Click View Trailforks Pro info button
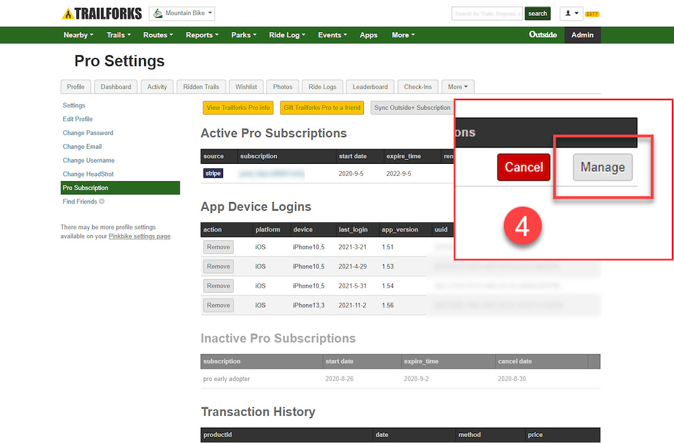The height and width of the screenshot is (443, 674). (238, 108)
